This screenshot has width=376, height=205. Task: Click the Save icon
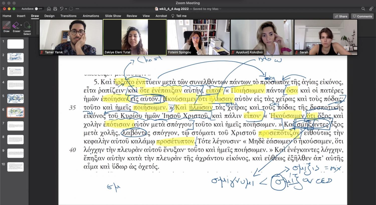click(55, 9)
